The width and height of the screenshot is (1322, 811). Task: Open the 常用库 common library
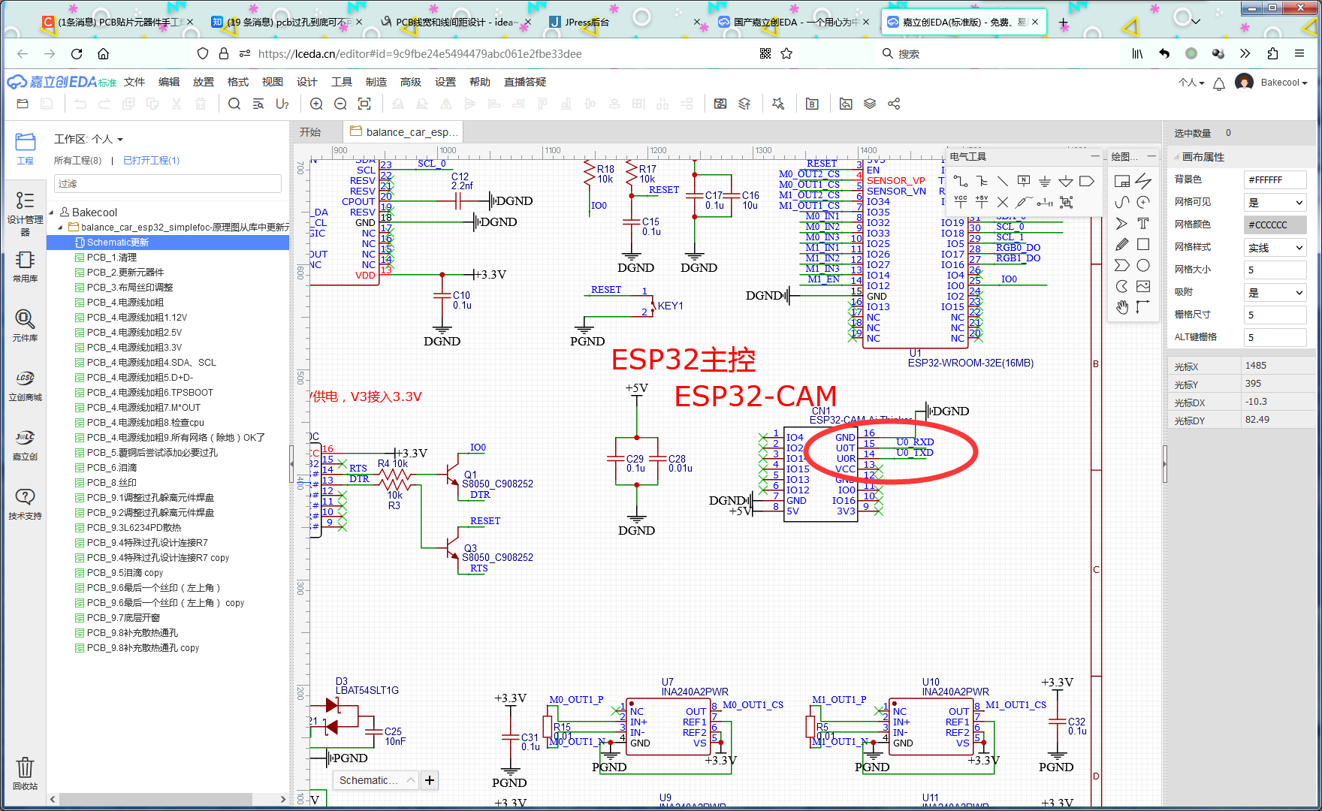(25, 267)
